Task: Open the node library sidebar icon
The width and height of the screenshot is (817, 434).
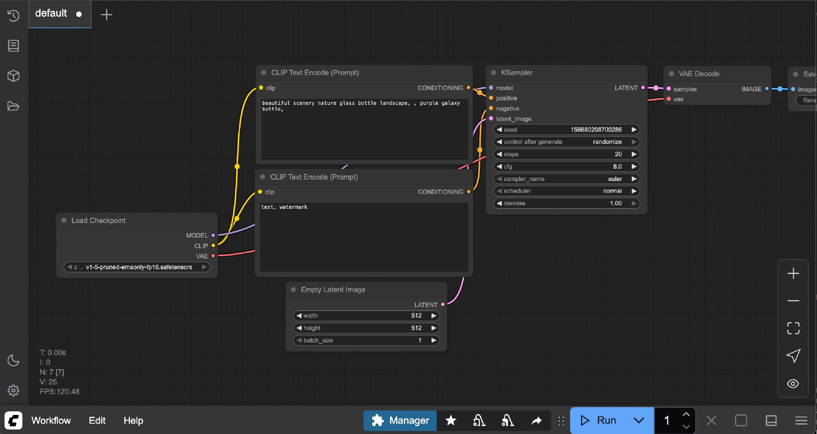Action: [x=13, y=46]
